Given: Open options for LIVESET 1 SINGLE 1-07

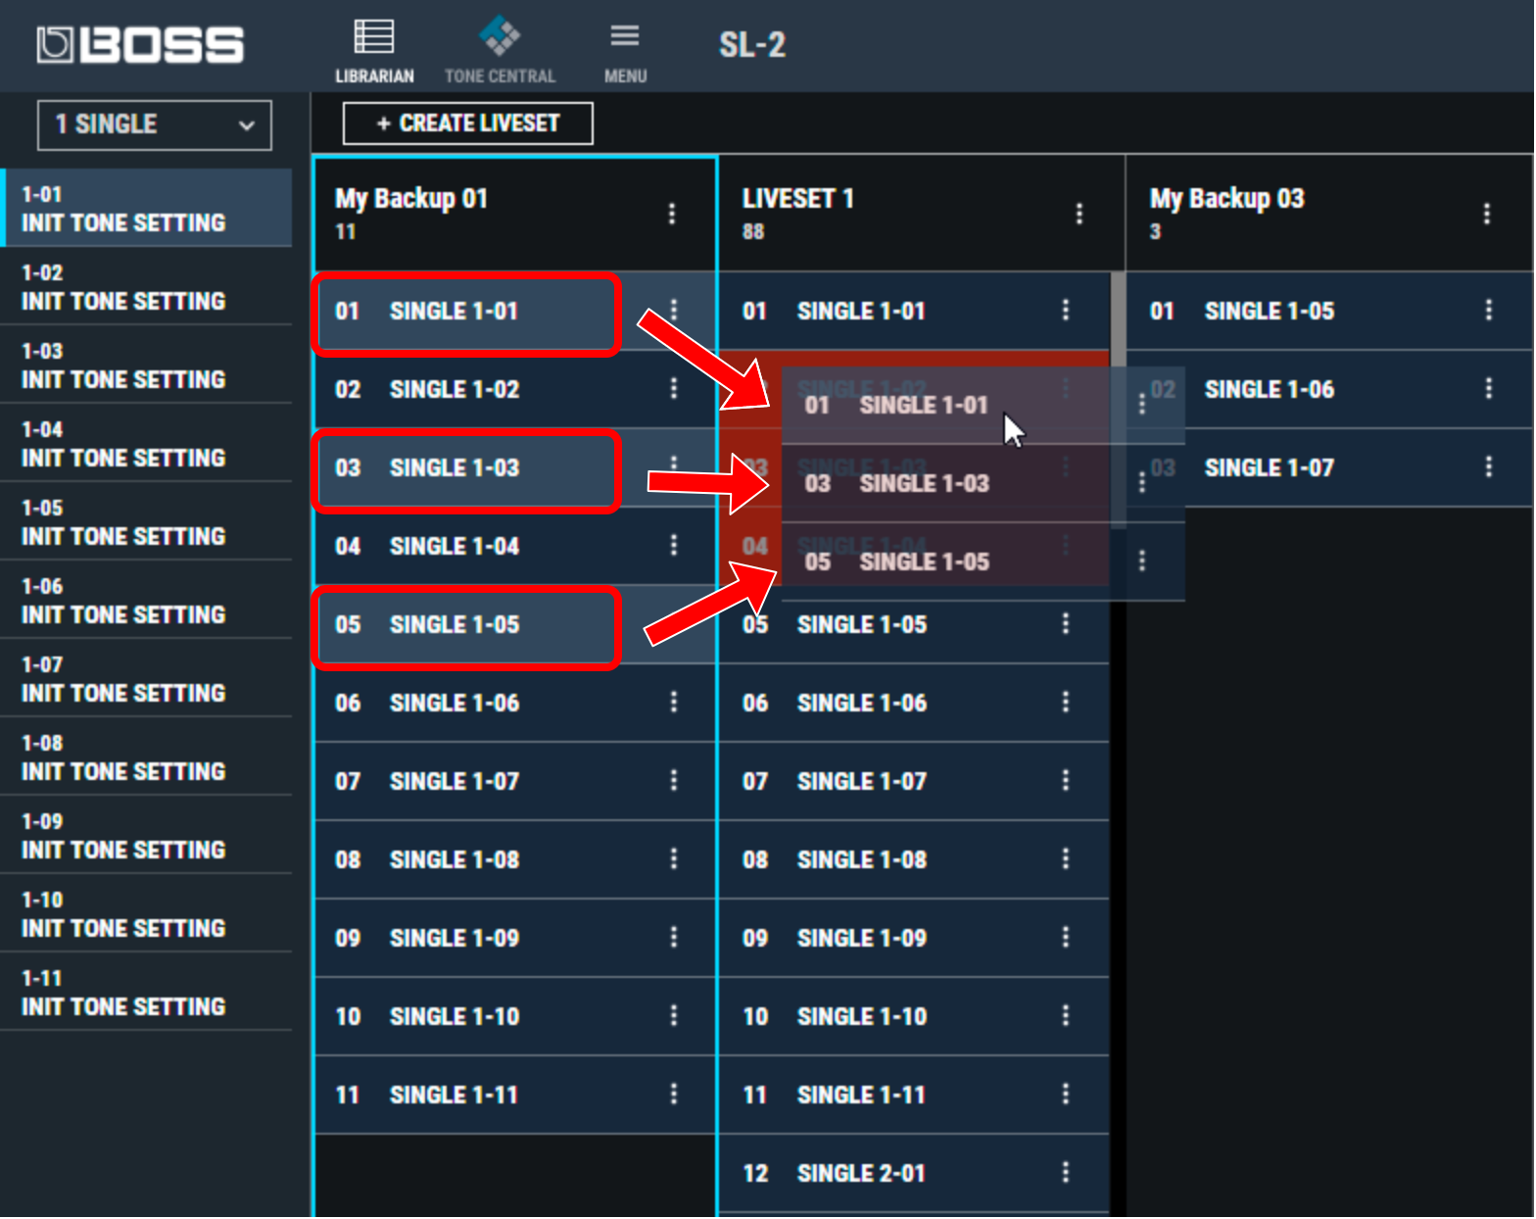Looking at the screenshot, I should click(x=1066, y=781).
